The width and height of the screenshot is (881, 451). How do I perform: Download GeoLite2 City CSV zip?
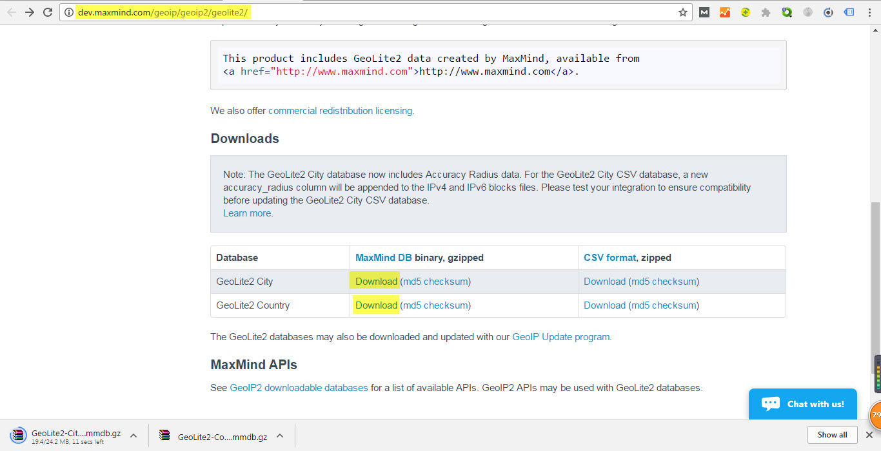click(604, 282)
